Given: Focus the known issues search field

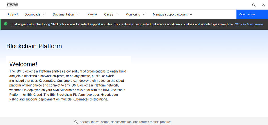Looking at the screenshot, I should pyautogui.click(x=125, y=122).
